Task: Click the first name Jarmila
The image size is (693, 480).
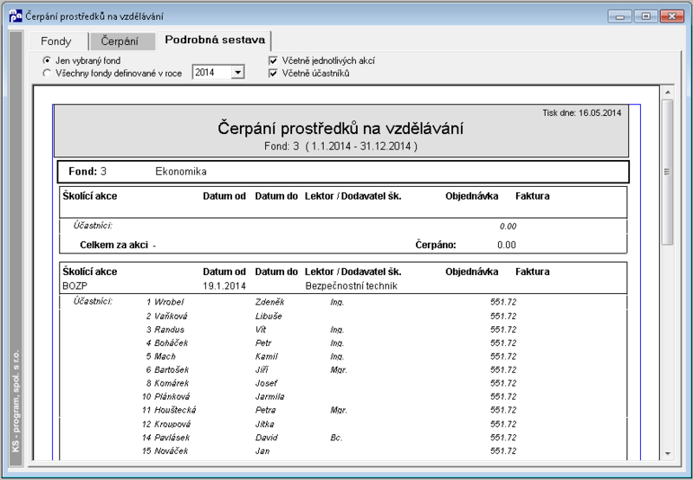Action: [269, 397]
